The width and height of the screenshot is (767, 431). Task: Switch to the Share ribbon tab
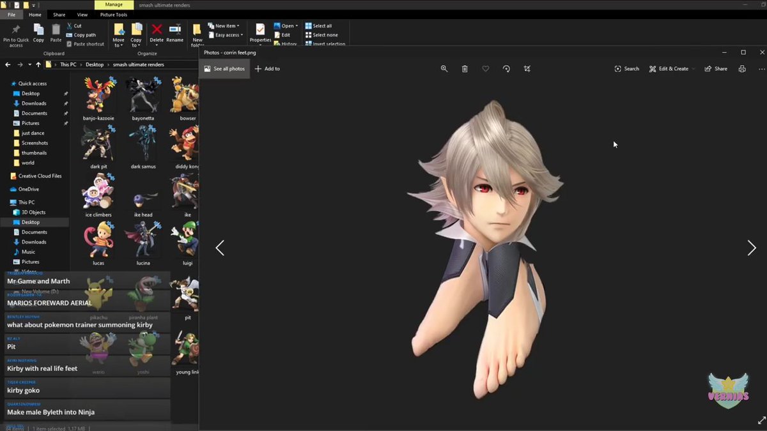[59, 15]
